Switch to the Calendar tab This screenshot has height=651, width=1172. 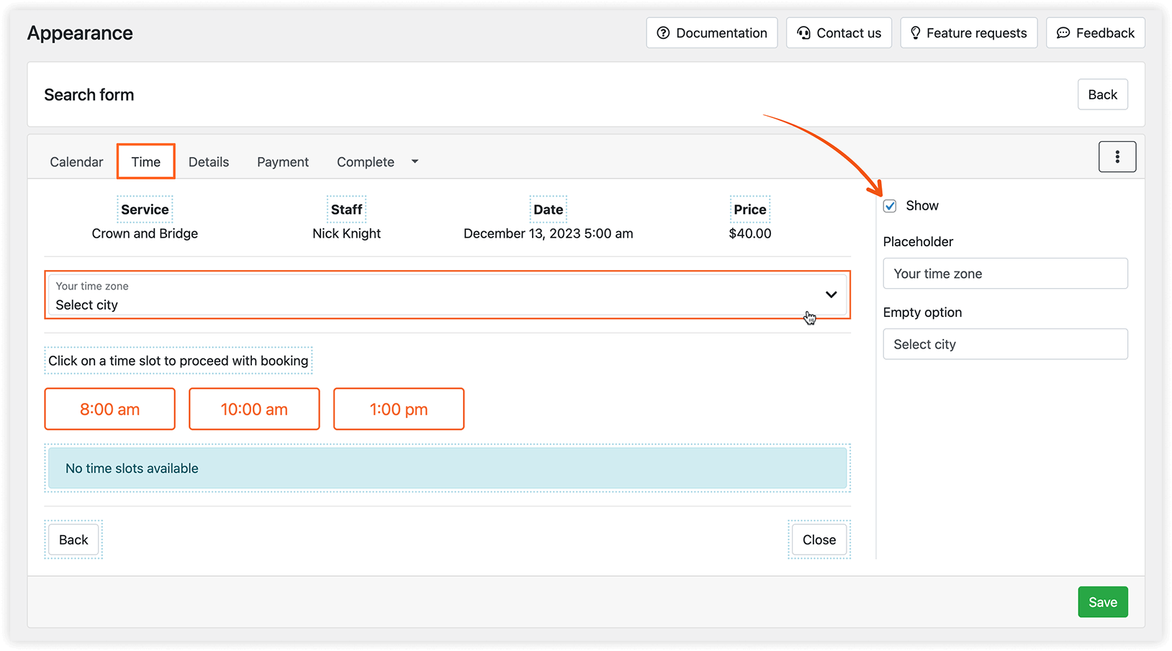(76, 162)
